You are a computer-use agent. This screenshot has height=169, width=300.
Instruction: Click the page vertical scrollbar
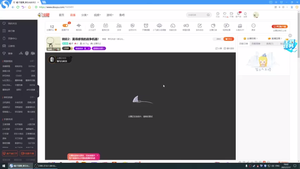(x=298, y=35)
